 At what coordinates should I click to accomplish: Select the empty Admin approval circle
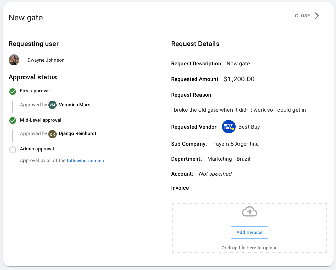tap(13, 149)
